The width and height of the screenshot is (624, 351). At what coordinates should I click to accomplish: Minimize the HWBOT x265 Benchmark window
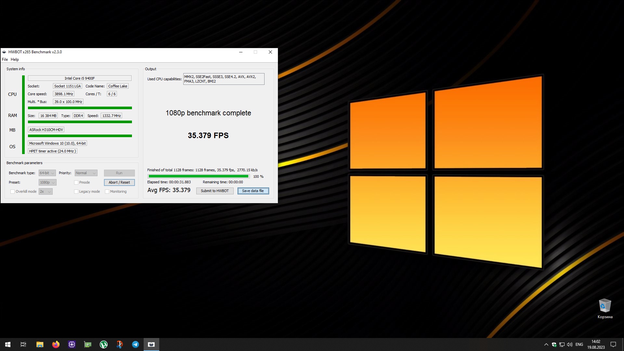[241, 52]
